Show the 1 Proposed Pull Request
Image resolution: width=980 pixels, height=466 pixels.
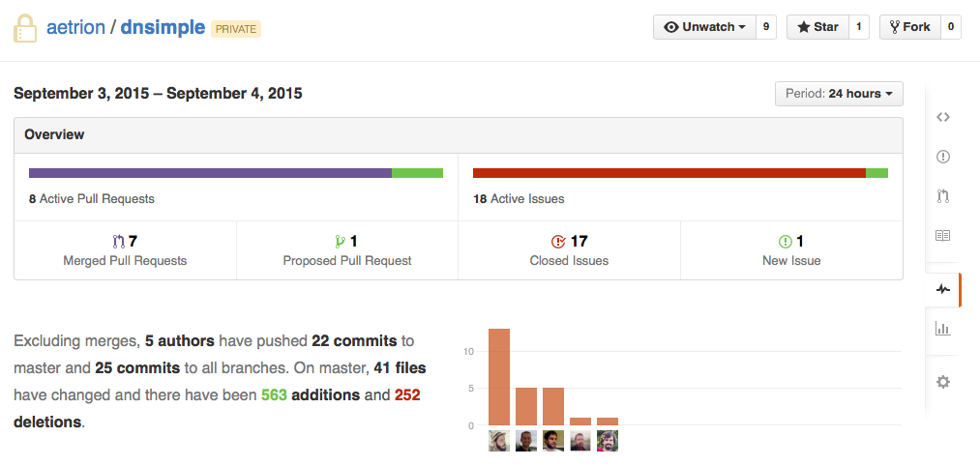(346, 250)
